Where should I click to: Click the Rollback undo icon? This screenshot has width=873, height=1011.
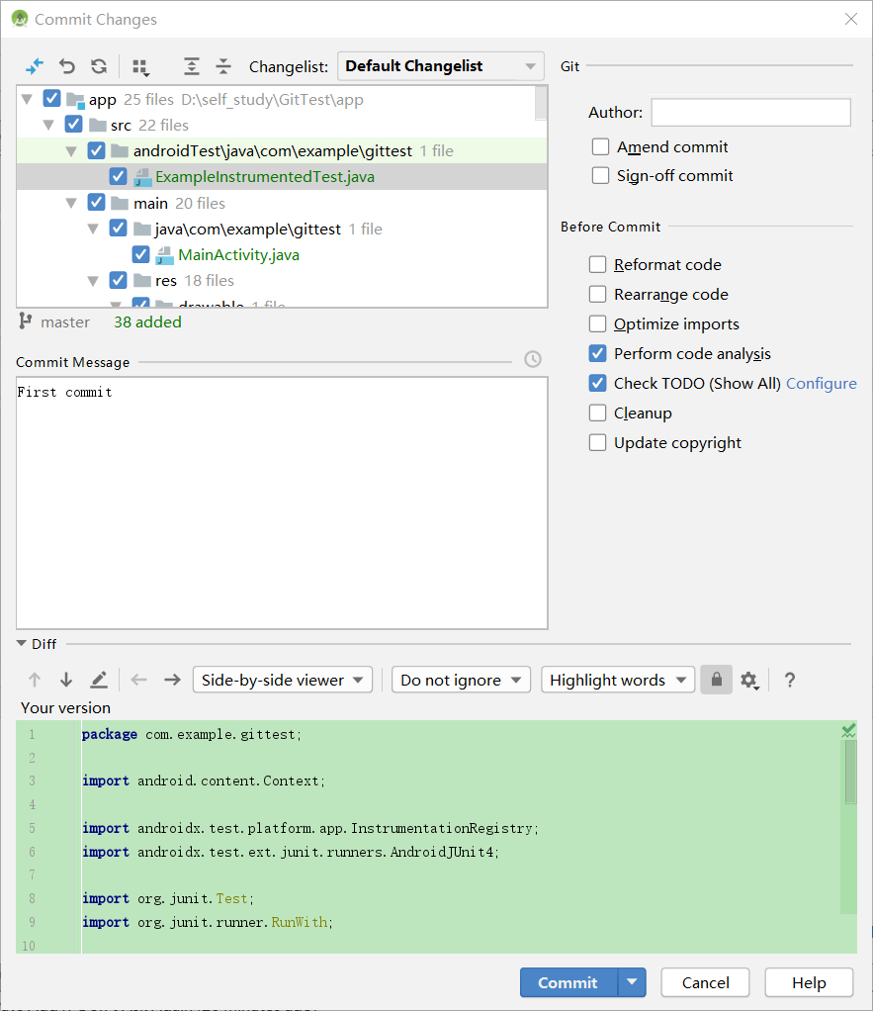(x=67, y=65)
